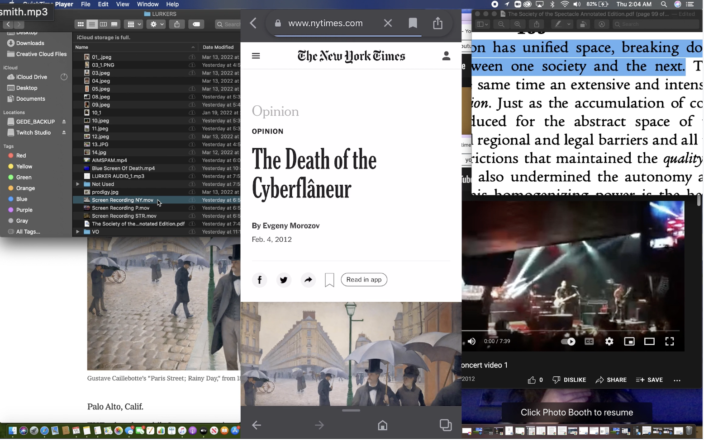Image resolution: width=704 pixels, height=441 pixels.
Task: Sort Finder list by Name column
Action: pyautogui.click(x=135, y=47)
